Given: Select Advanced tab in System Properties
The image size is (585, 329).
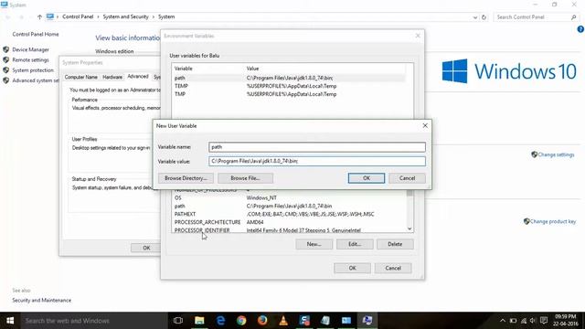Looking at the screenshot, I should coord(138,77).
